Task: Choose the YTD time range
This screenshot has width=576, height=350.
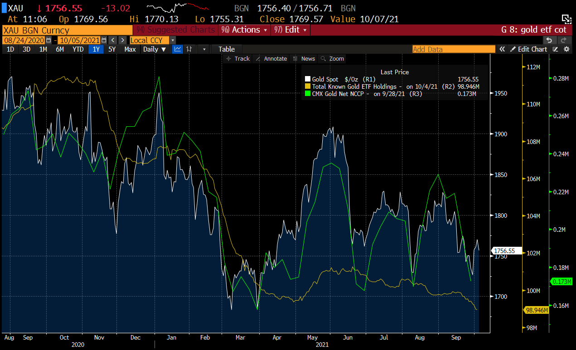Action: pos(78,49)
